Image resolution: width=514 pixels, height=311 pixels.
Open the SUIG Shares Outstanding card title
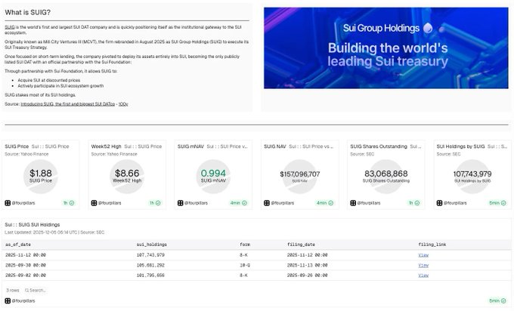379,146
